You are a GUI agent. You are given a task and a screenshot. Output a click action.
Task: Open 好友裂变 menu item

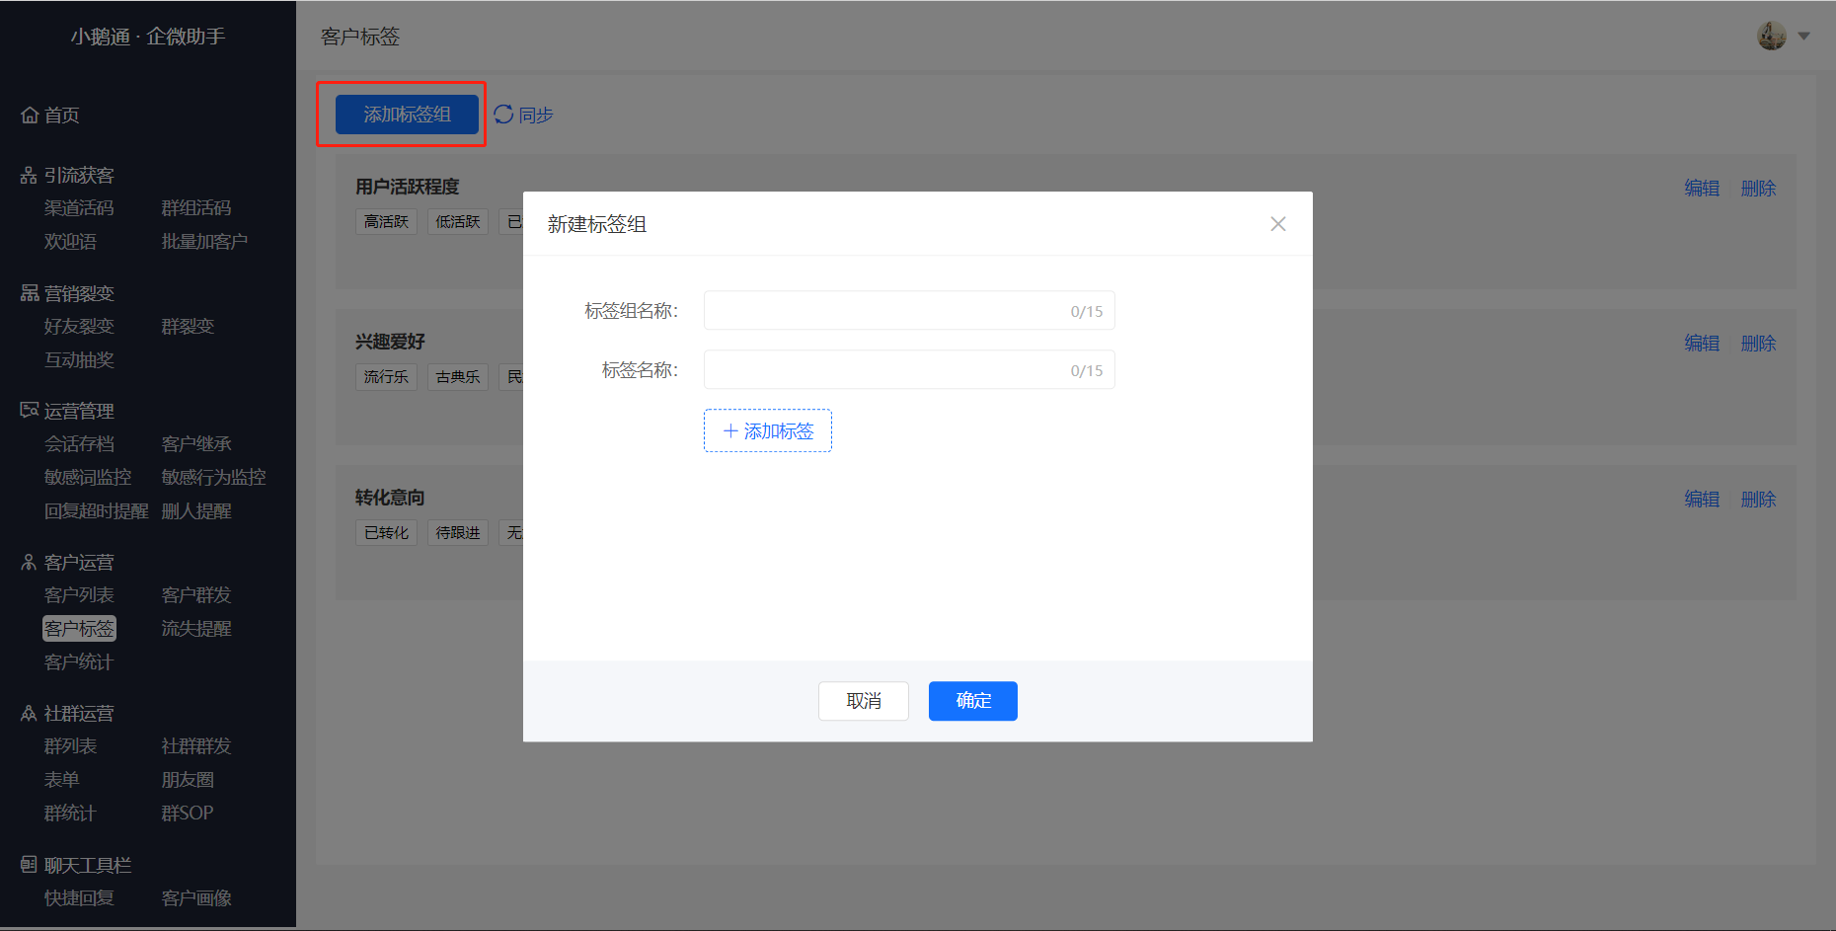click(79, 327)
